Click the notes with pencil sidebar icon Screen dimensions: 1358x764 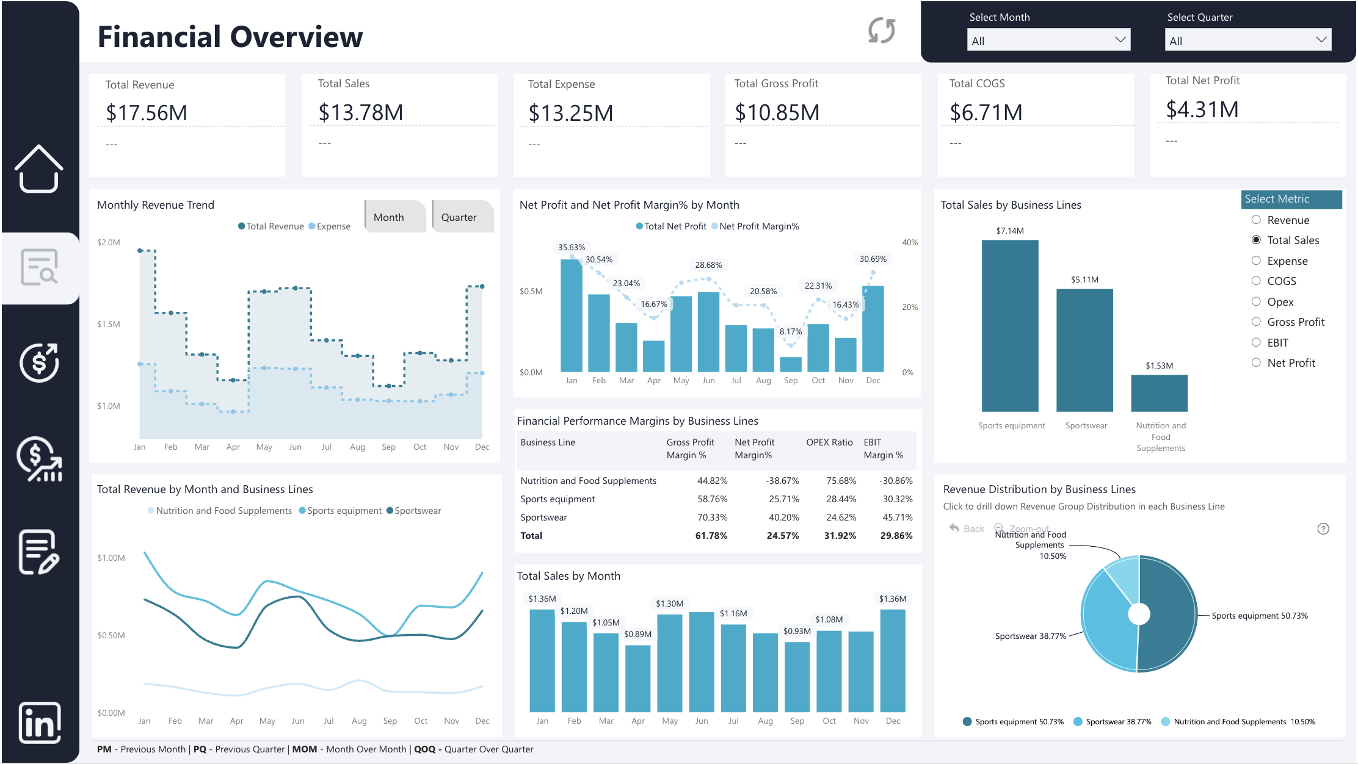(x=39, y=552)
